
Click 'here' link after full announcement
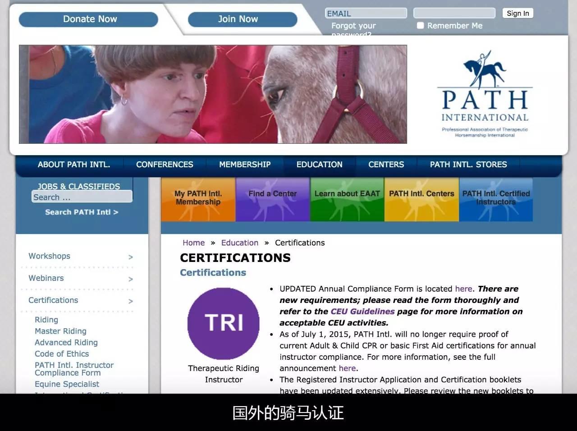347,368
